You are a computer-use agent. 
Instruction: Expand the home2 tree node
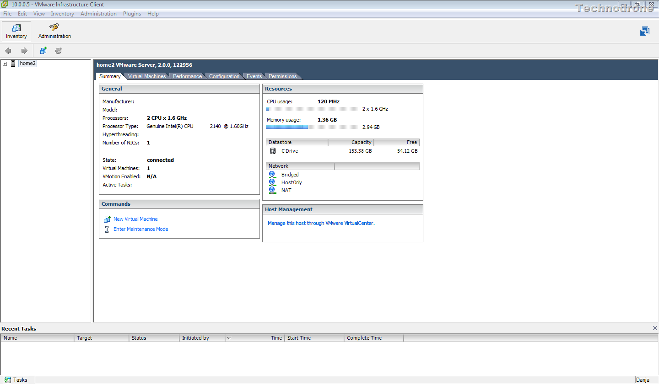5,64
